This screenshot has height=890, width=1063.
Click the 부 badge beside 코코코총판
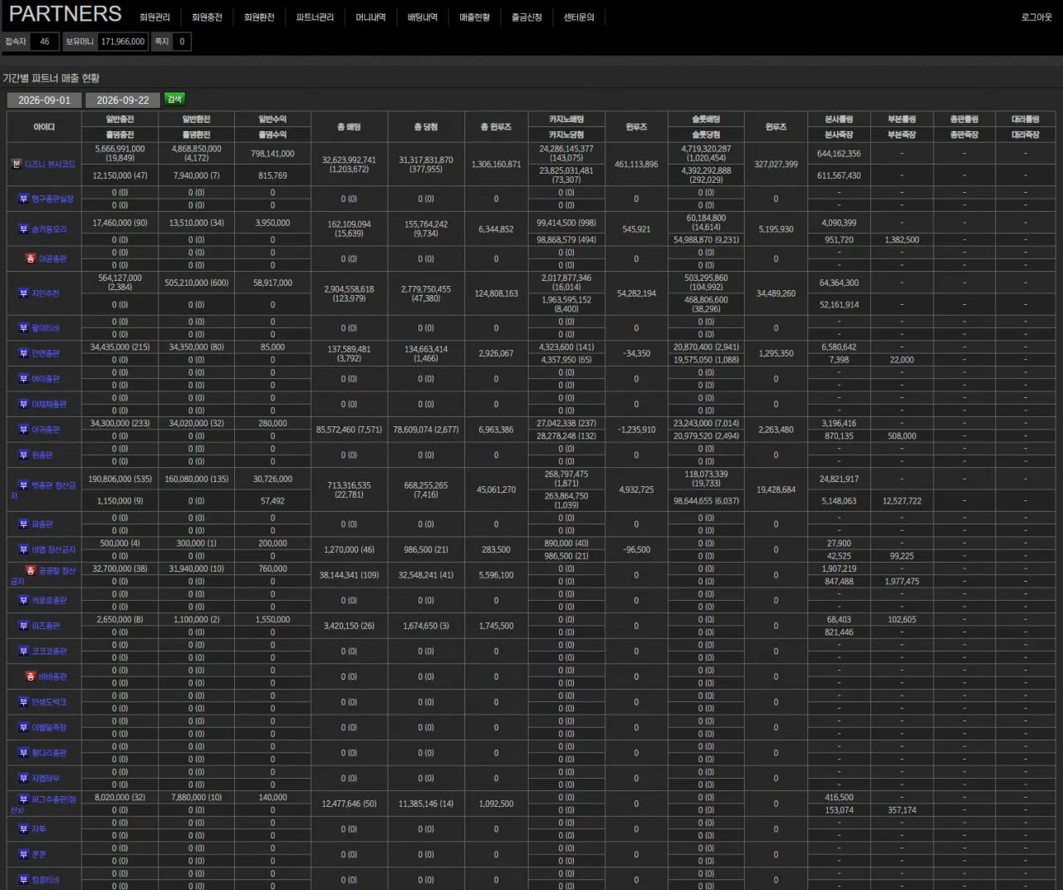pyautogui.click(x=23, y=651)
